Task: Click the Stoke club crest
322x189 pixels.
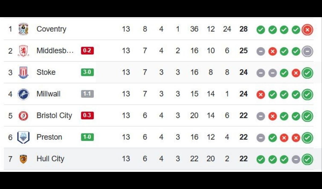Action: (23, 72)
